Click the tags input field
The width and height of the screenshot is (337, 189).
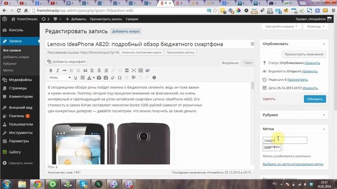point(285,140)
